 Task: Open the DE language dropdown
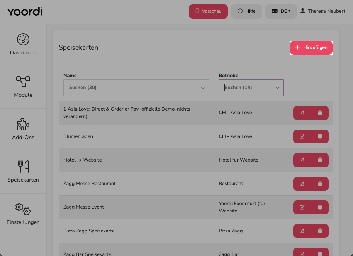coord(281,11)
